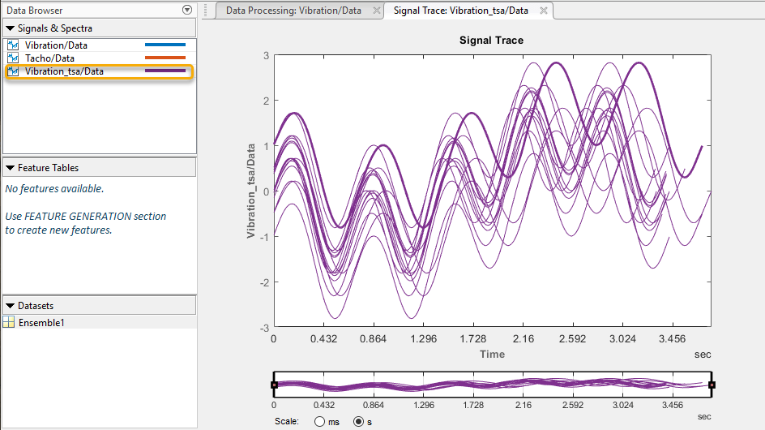Click the blue color line for Vibration/Data
The height and width of the screenshot is (430, 765).
click(x=165, y=45)
